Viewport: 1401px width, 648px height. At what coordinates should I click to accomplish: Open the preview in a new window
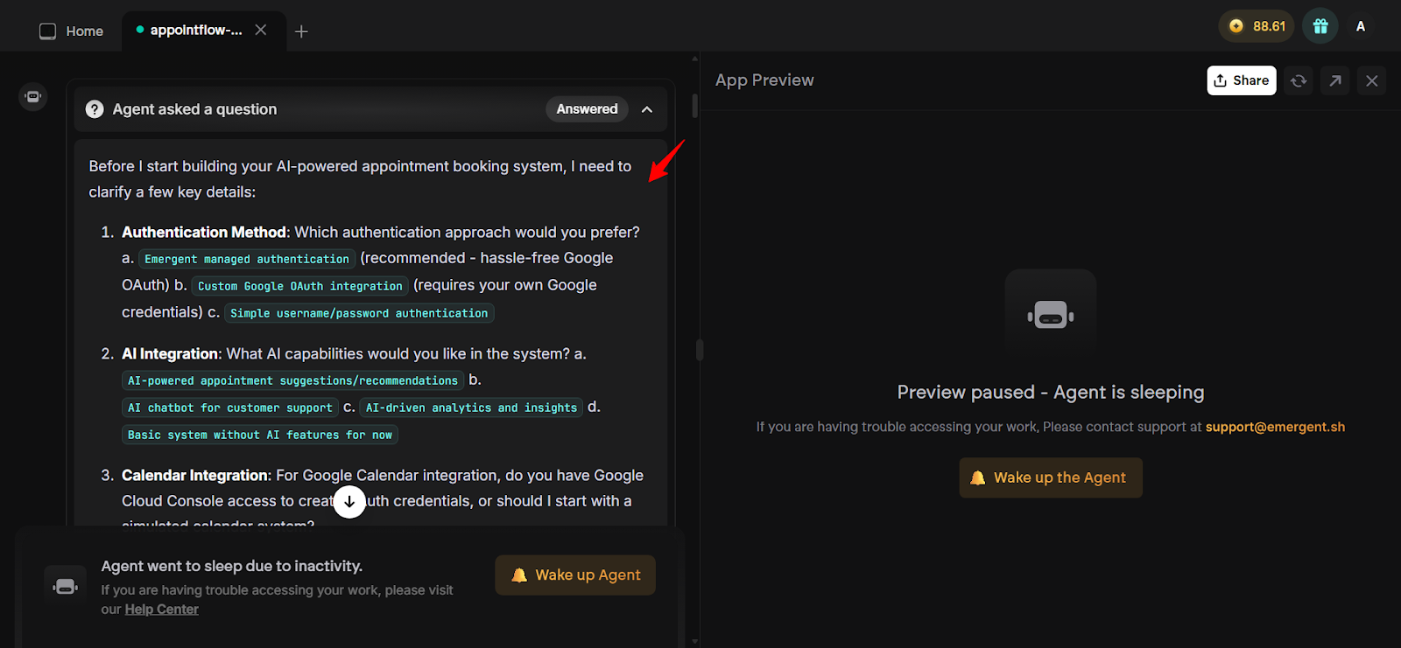click(x=1335, y=80)
